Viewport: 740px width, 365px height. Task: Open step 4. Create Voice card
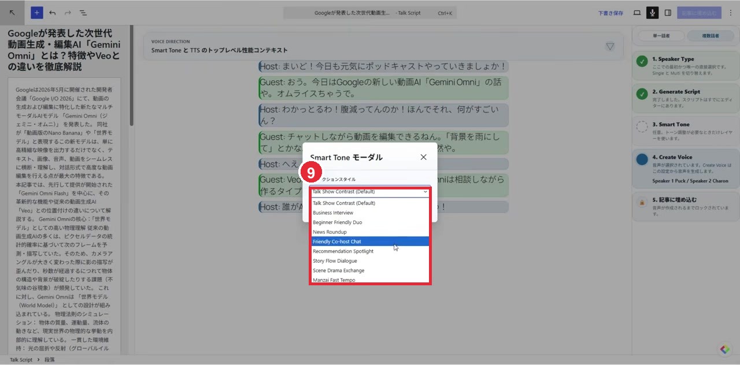pos(685,168)
